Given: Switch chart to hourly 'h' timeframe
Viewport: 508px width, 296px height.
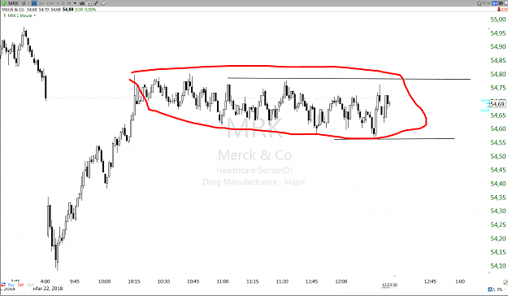Looking at the screenshot, I should click(58, 3).
